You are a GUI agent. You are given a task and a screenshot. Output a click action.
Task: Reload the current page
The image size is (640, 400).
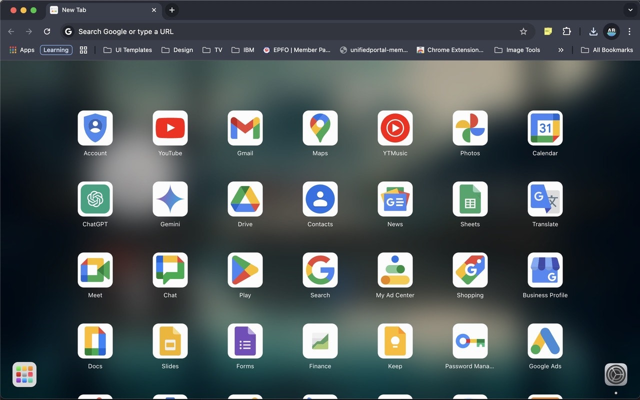tap(47, 31)
